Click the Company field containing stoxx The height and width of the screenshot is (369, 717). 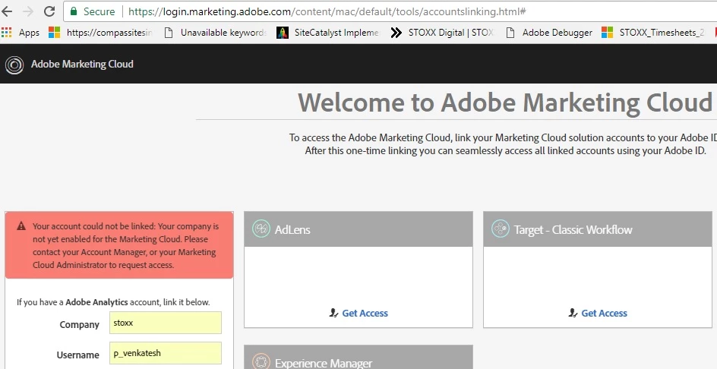coord(166,323)
